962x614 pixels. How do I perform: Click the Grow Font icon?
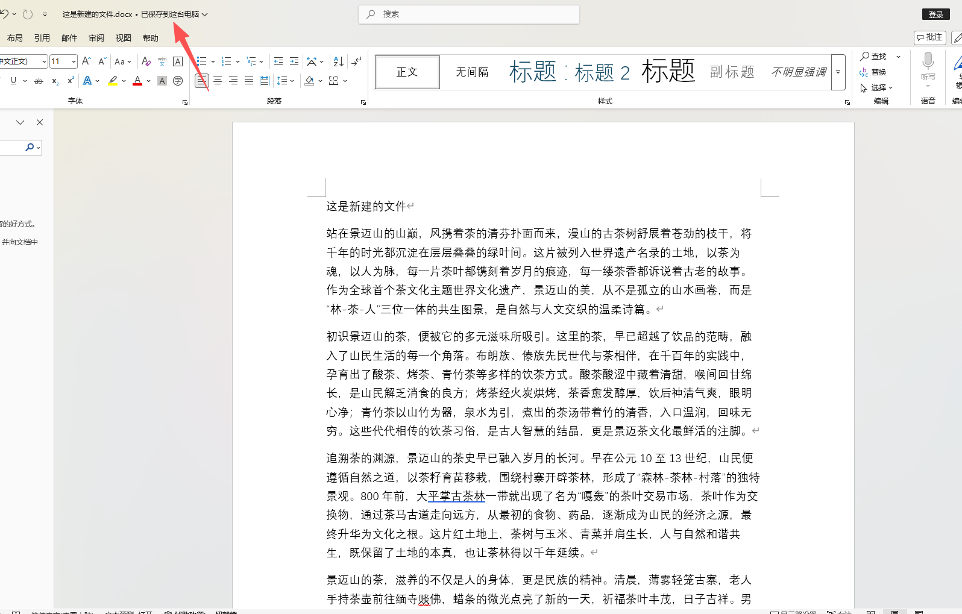(x=86, y=61)
